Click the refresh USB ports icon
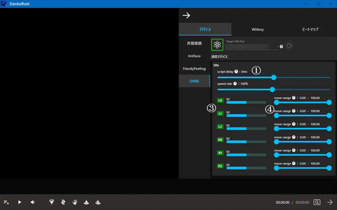Viewport: 337px width, 210px height. point(289,46)
